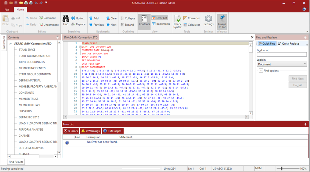Click the help question mark icon

point(304,9)
